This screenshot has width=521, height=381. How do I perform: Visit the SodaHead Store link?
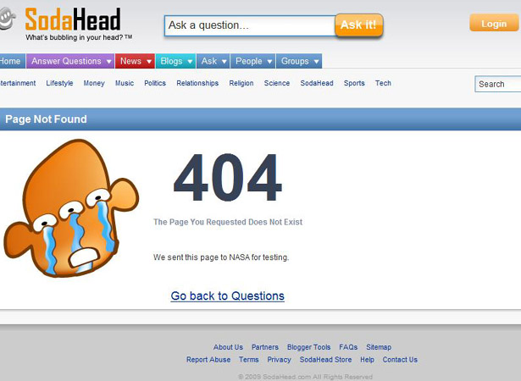pyautogui.click(x=325, y=360)
